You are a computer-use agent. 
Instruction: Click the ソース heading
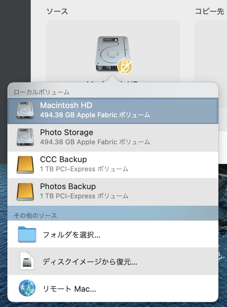pyautogui.click(x=57, y=11)
